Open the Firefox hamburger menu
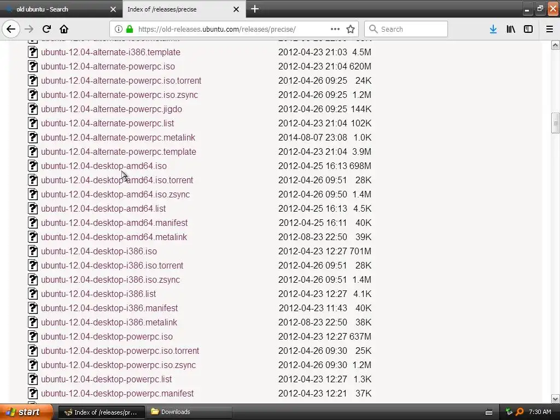This screenshot has height=420, width=560. click(x=550, y=30)
